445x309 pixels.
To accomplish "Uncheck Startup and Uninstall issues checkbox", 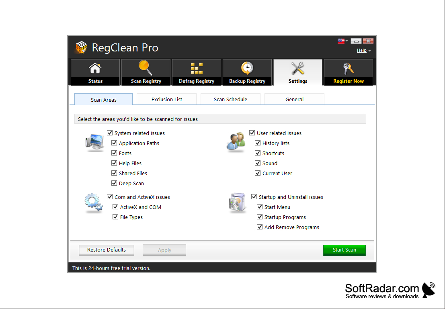I will [254, 196].
